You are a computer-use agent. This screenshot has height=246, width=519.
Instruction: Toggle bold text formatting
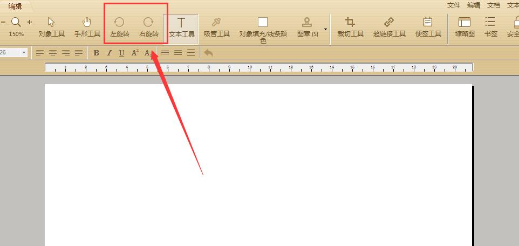pyautogui.click(x=97, y=53)
